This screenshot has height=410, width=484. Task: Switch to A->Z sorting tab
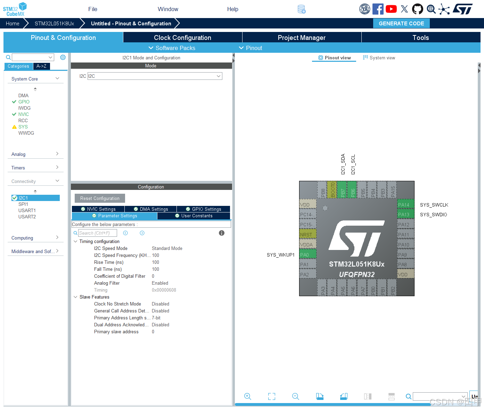[x=41, y=66]
